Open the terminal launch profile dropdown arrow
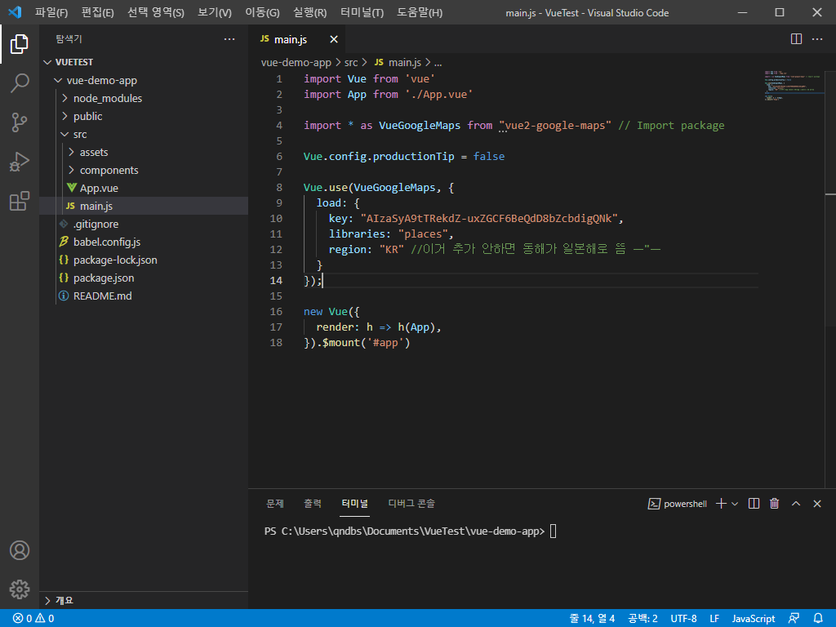 (x=735, y=504)
